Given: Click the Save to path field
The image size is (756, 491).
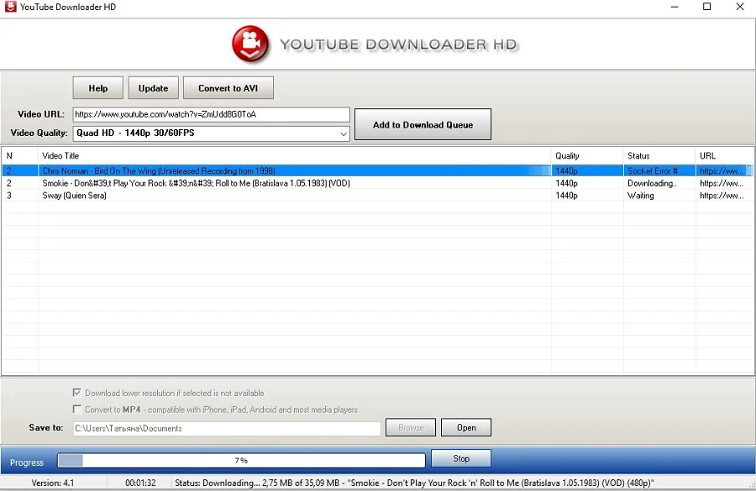Looking at the screenshot, I should click(x=226, y=428).
